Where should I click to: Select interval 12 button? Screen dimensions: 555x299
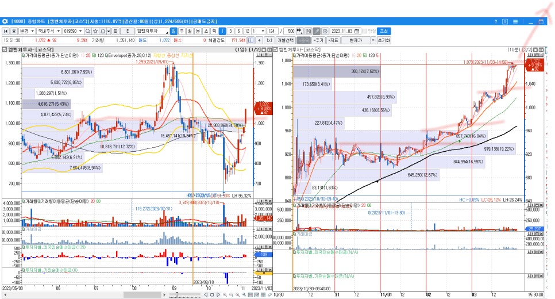point(246,31)
